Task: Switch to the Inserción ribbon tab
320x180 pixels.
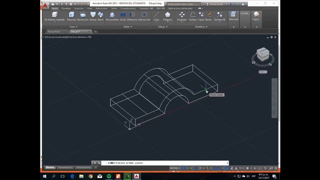Action: pos(79,8)
